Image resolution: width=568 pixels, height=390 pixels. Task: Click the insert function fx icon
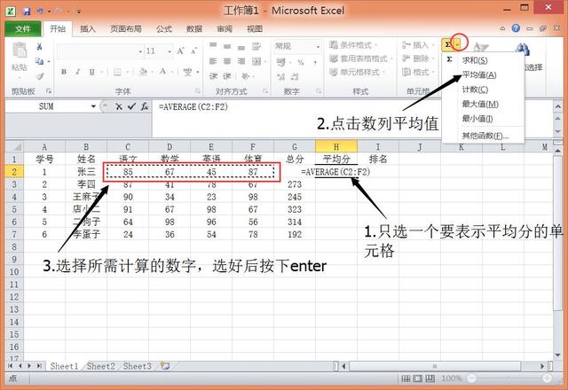[x=144, y=106]
